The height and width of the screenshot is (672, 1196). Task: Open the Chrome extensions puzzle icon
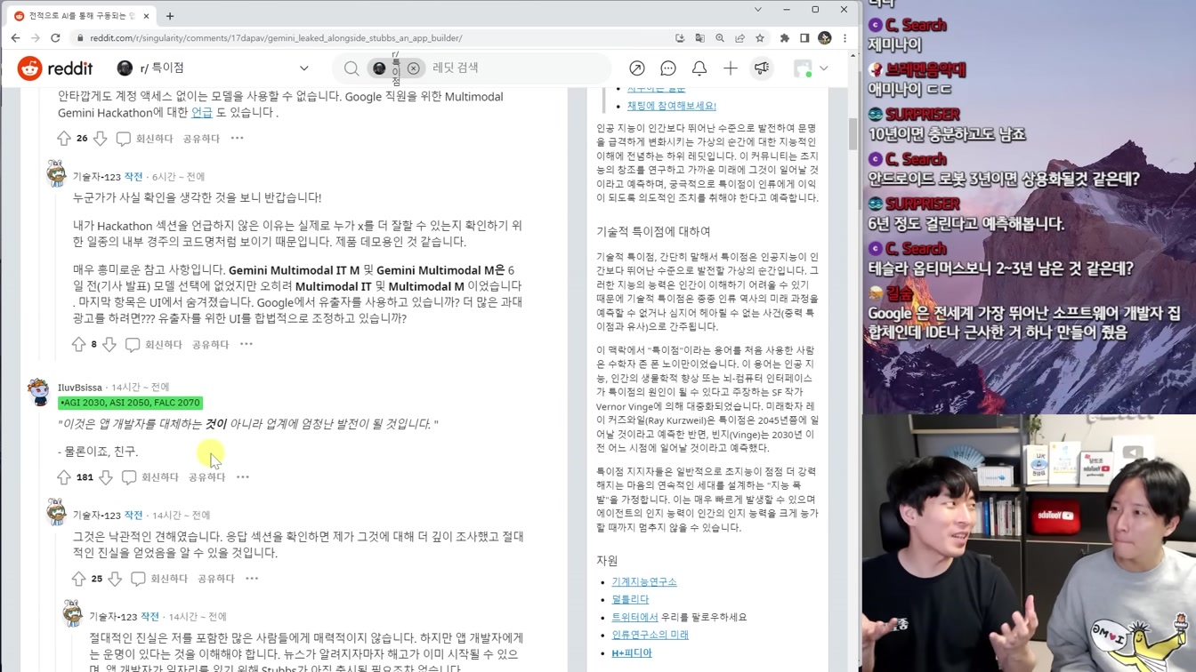pyautogui.click(x=784, y=38)
